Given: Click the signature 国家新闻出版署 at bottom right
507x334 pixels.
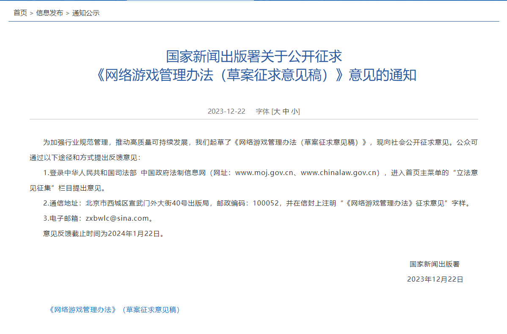Looking at the screenshot, I should tap(435, 264).
